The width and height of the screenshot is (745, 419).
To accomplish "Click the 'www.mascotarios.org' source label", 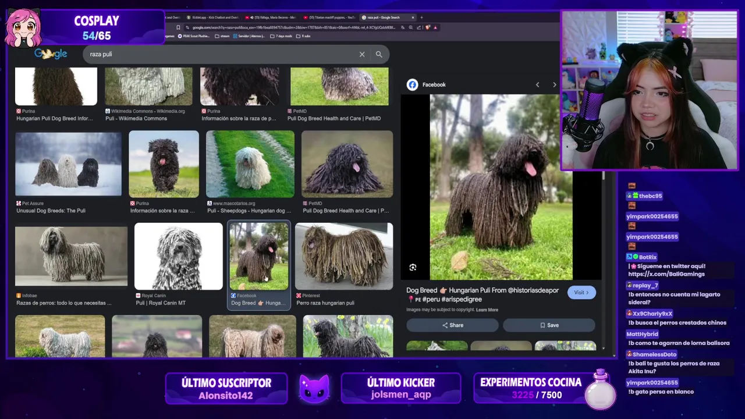I will [230, 204].
